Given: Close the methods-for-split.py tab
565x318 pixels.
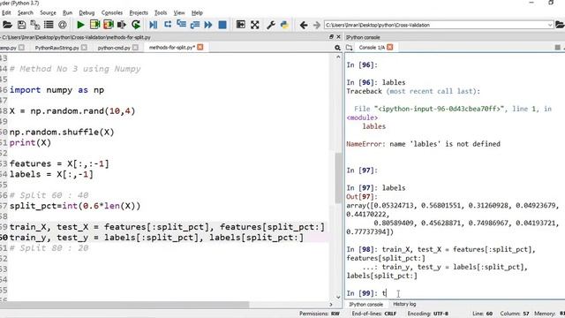Looking at the screenshot, I should [200, 47].
